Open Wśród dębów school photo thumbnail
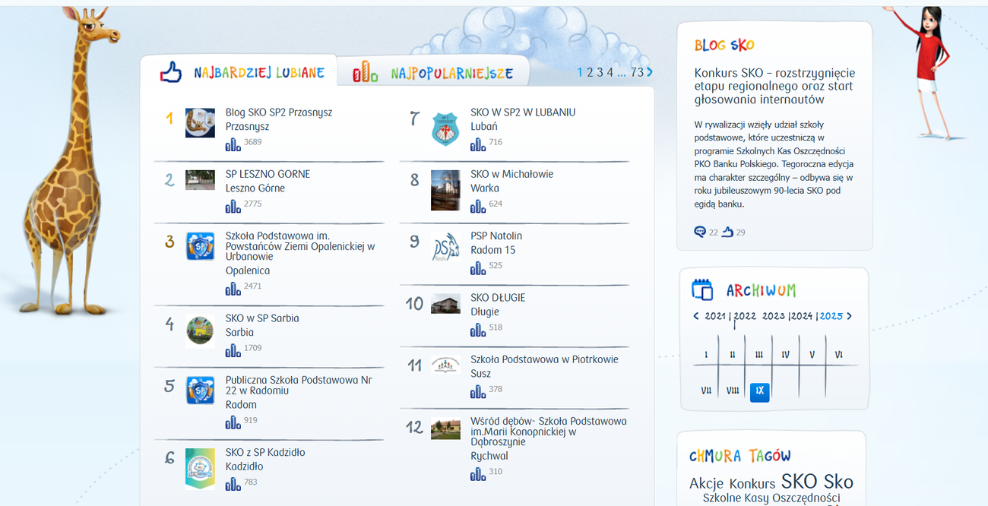 (445, 429)
